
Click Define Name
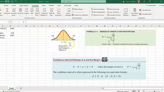77,9
